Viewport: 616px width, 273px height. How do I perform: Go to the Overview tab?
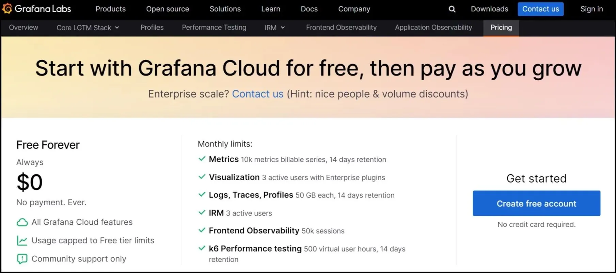(23, 28)
